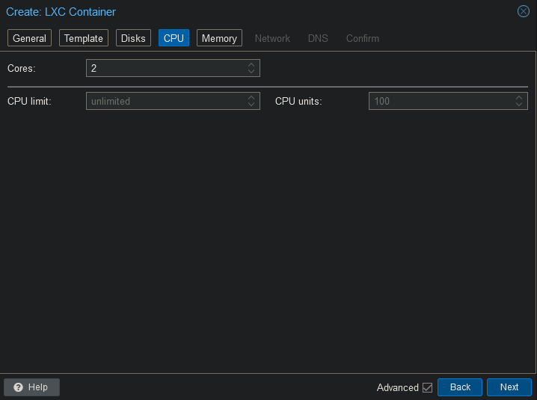Switch to the General tab
The height and width of the screenshot is (400, 537).
tap(29, 38)
